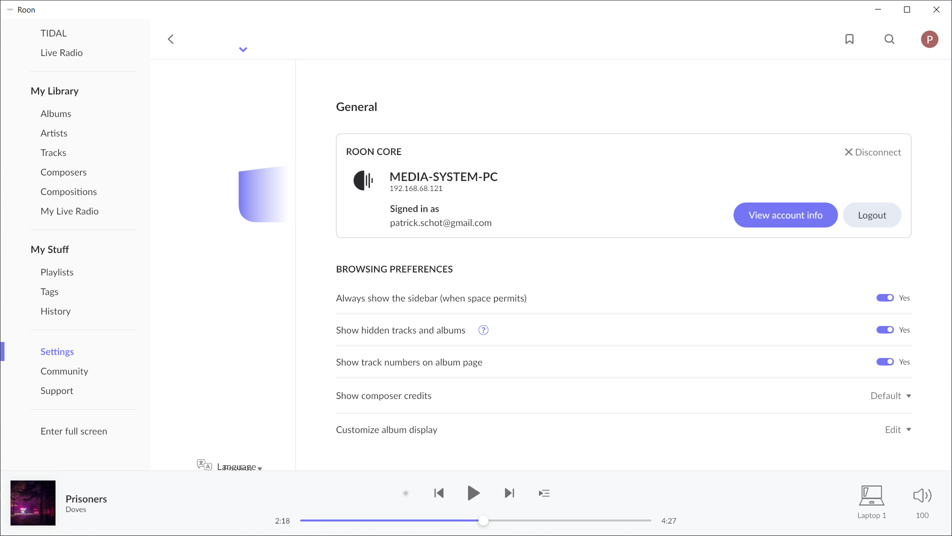Screen dimensions: 952x536
Task: Open bookmarks icon in top bar
Action: coord(849,39)
